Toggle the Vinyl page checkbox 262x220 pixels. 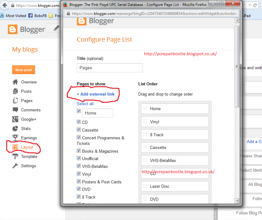[x=79, y=174]
